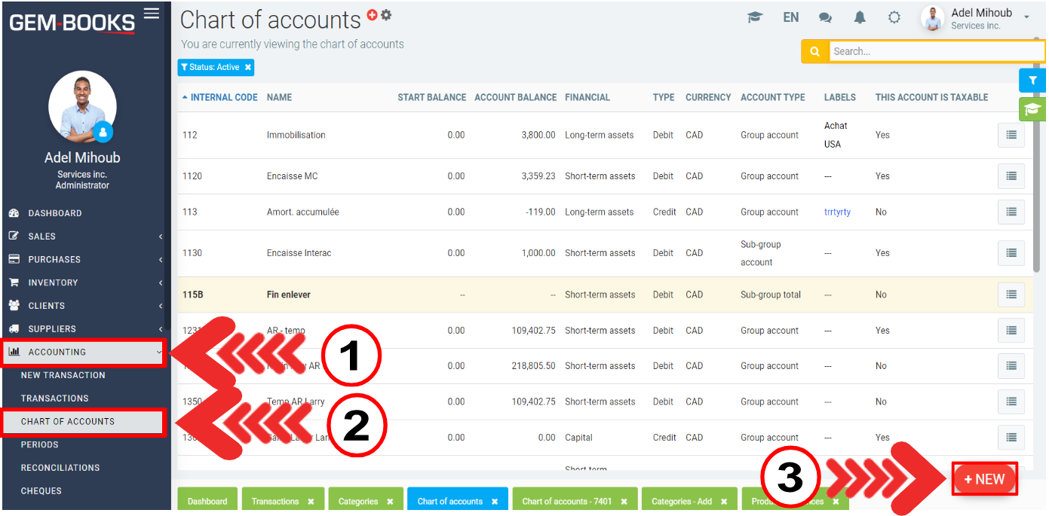The height and width of the screenshot is (516, 1049).
Task: Click the green tutorial cap side button
Action: [x=1032, y=109]
